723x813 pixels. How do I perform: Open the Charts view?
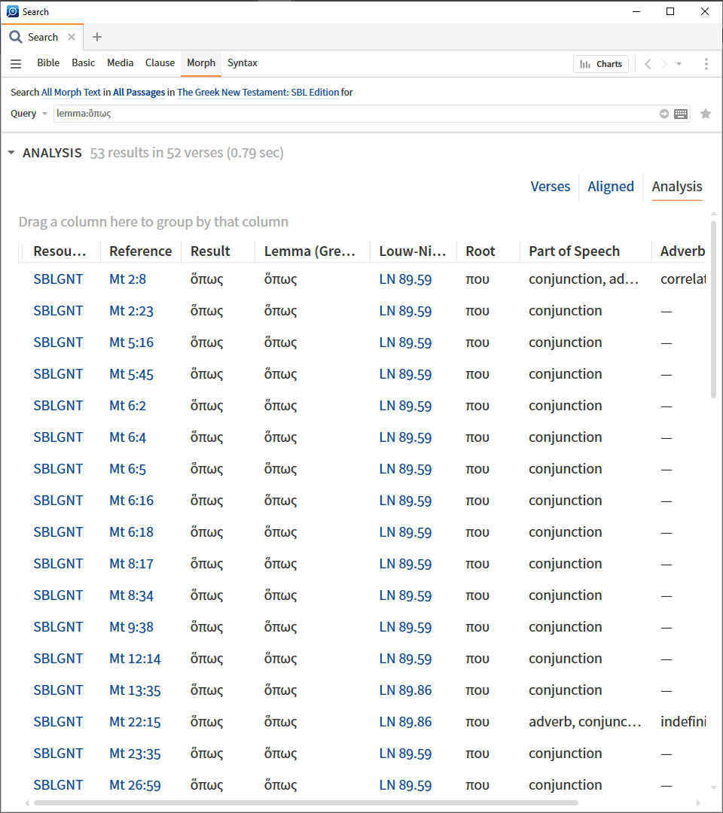tap(601, 64)
